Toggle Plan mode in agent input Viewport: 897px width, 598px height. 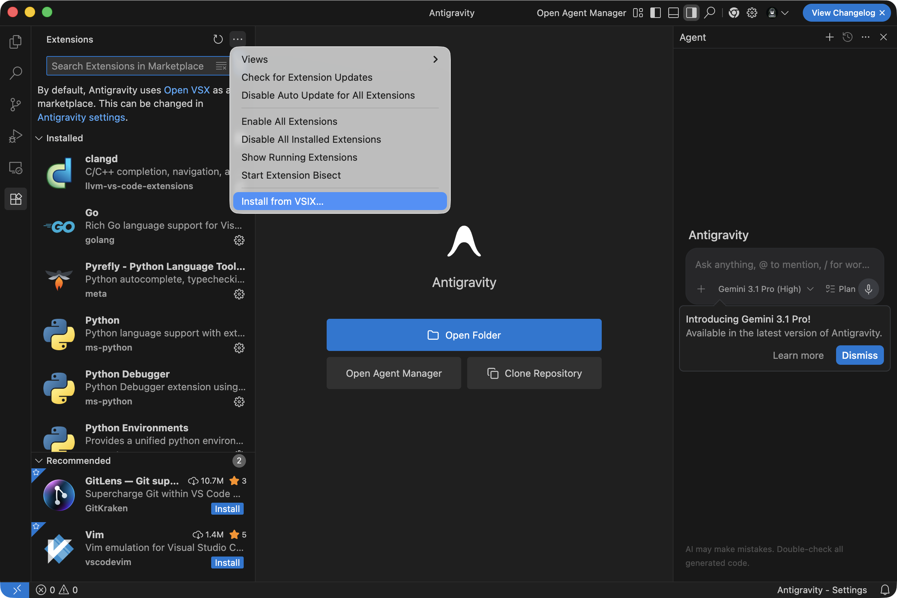(x=840, y=289)
